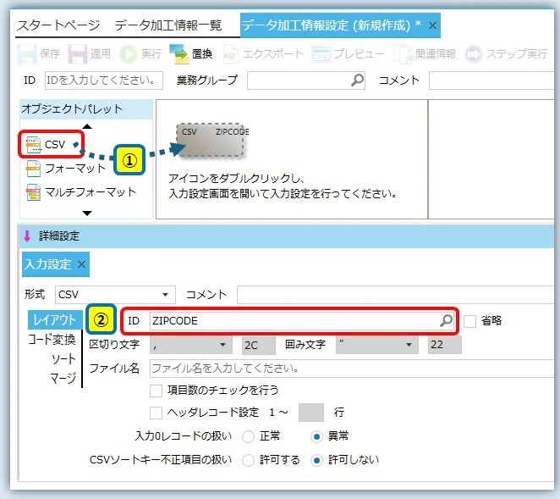Viewport: 560px width, 499px height.
Task: Open the マージ side tab
Action: coord(63,378)
